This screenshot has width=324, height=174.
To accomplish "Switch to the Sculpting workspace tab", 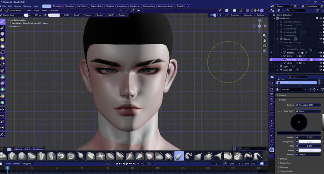I will [70, 6].
